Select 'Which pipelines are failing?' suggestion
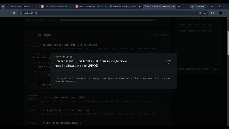Image resolution: width=229 pixels, height=129 pixels. point(197,24)
